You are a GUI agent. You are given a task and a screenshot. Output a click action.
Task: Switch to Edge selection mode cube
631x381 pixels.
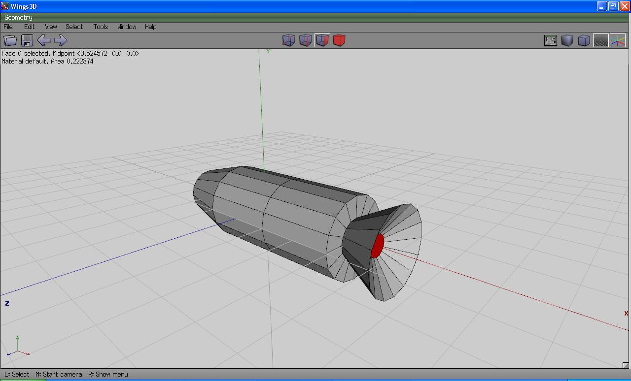(x=305, y=40)
